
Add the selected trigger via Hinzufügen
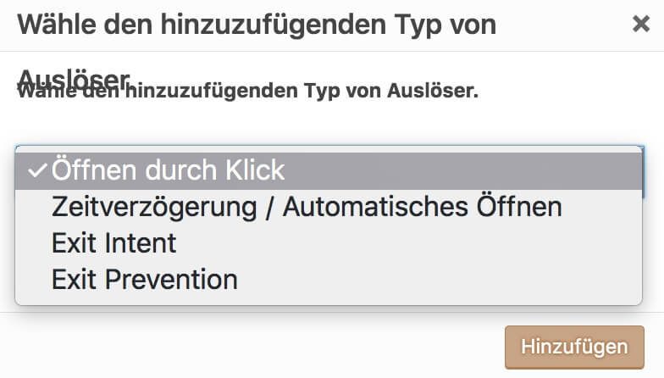pos(574,347)
